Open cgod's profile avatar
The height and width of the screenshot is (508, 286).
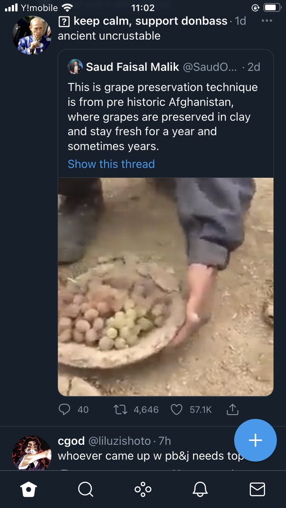(x=32, y=453)
